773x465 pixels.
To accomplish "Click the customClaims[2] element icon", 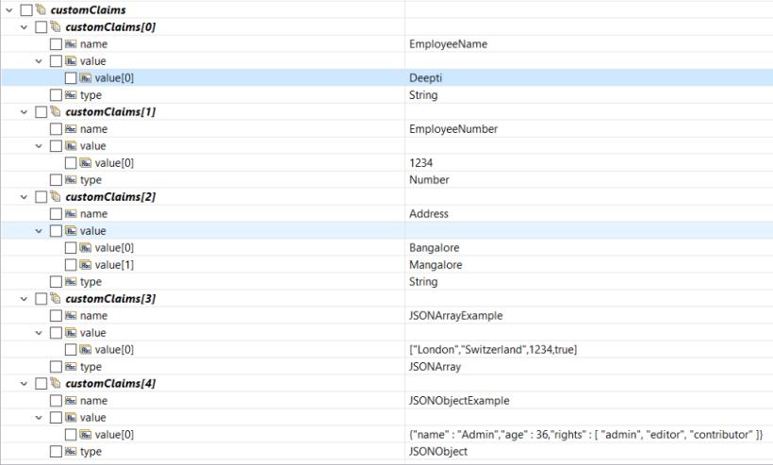I will [x=56, y=196].
